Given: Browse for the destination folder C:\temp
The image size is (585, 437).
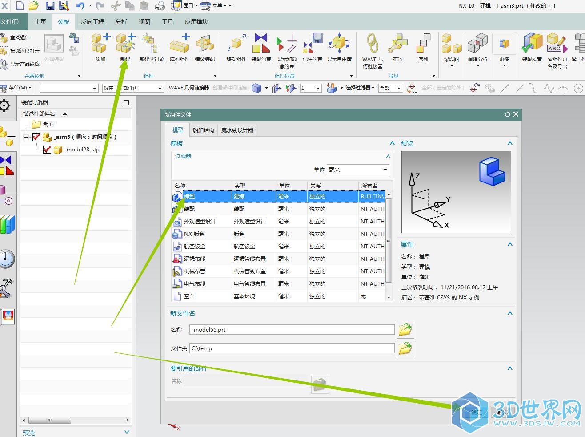Looking at the screenshot, I should pyautogui.click(x=405, y=348).
